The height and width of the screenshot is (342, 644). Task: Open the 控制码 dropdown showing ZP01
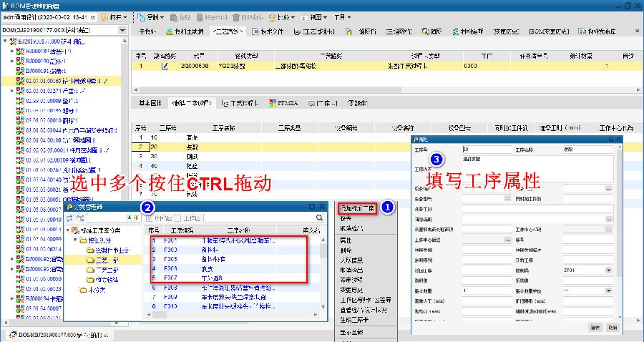[609, 270]
